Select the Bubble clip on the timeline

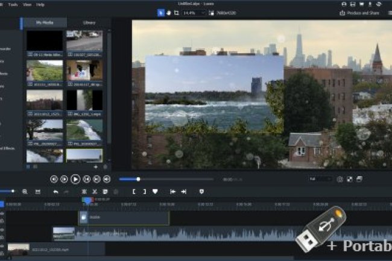[x=124, y=218]
